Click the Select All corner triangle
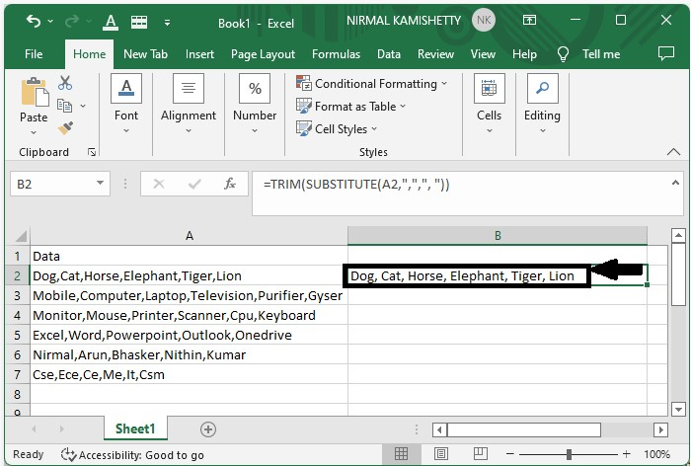The height and width of the screenshot is (466, 691). click(19, 236)
